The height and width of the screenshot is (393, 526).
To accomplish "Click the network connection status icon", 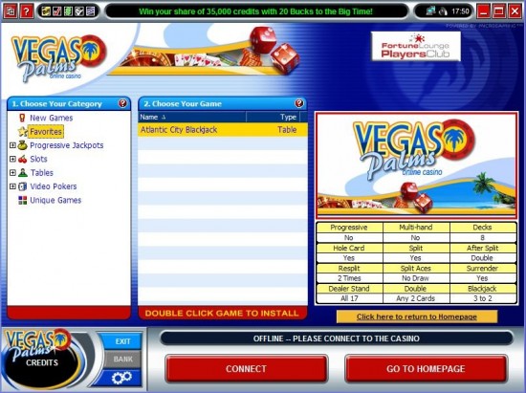I will coord(430,11).
